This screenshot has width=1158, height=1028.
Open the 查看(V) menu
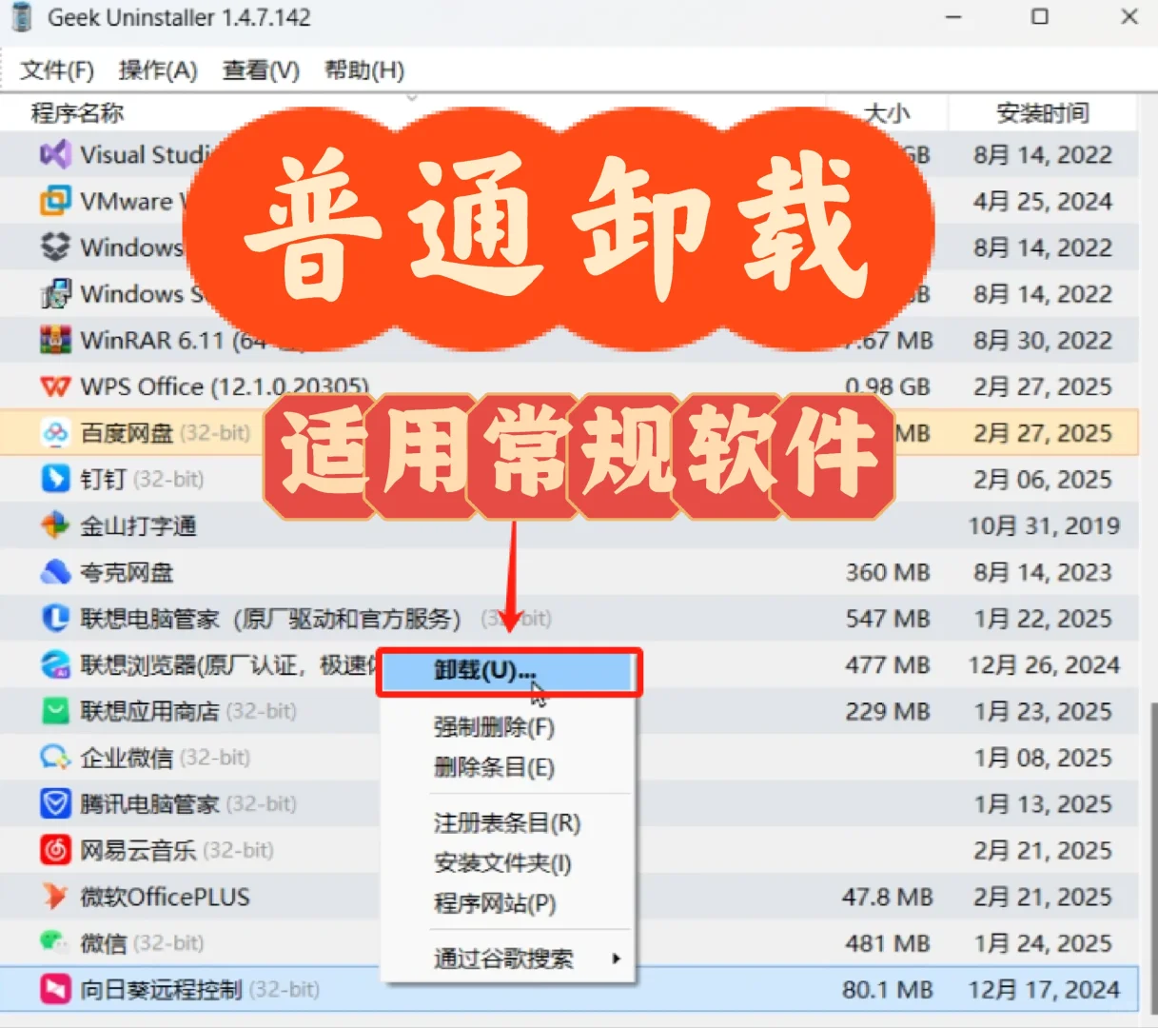point(260,69)
